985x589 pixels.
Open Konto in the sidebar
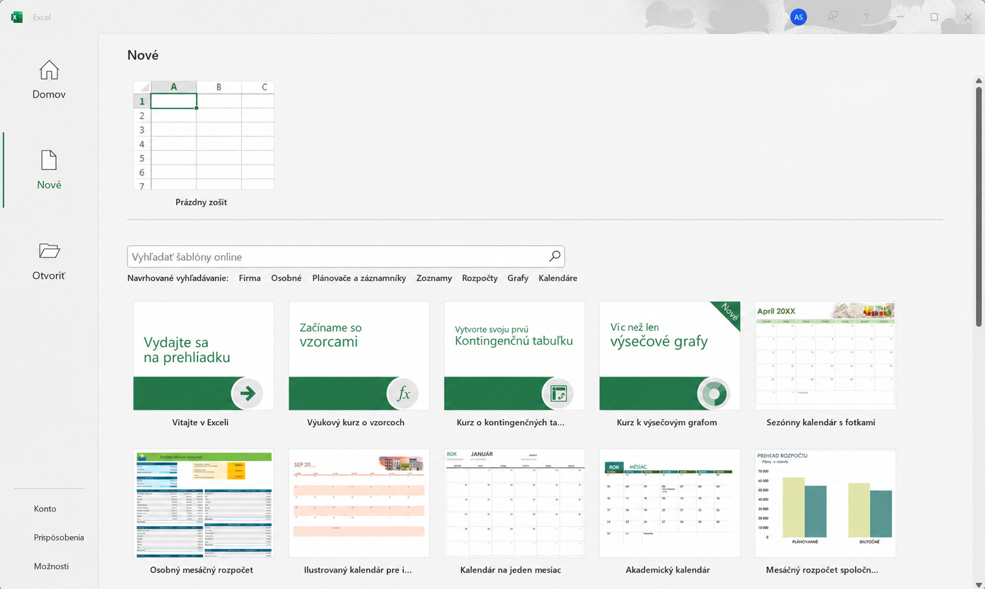tap(45, 509)
